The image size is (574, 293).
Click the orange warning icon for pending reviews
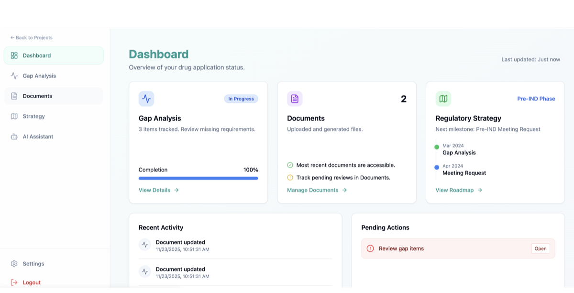click(x=290, y=178)
